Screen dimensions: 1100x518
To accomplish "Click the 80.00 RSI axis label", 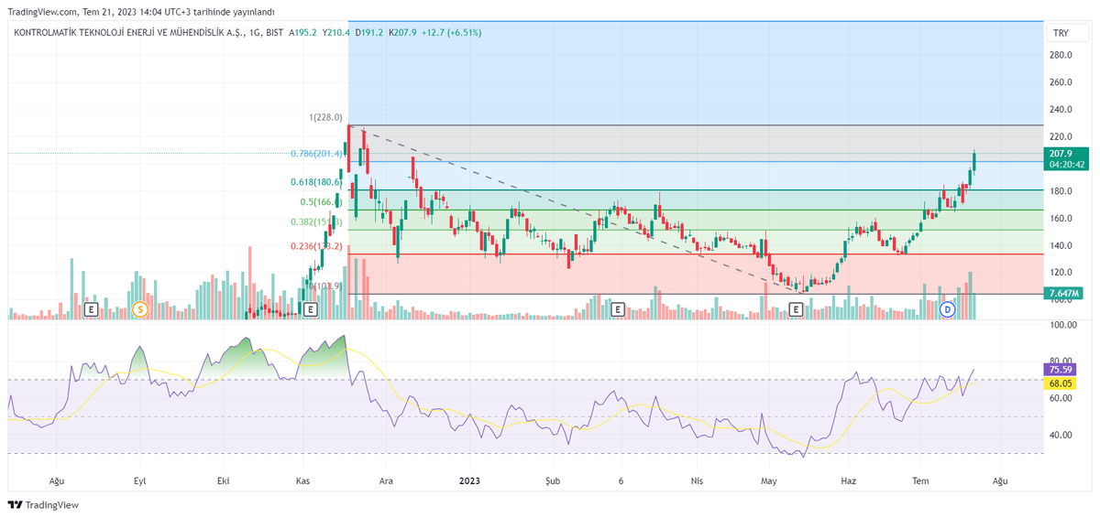I will coord(1061,362).
